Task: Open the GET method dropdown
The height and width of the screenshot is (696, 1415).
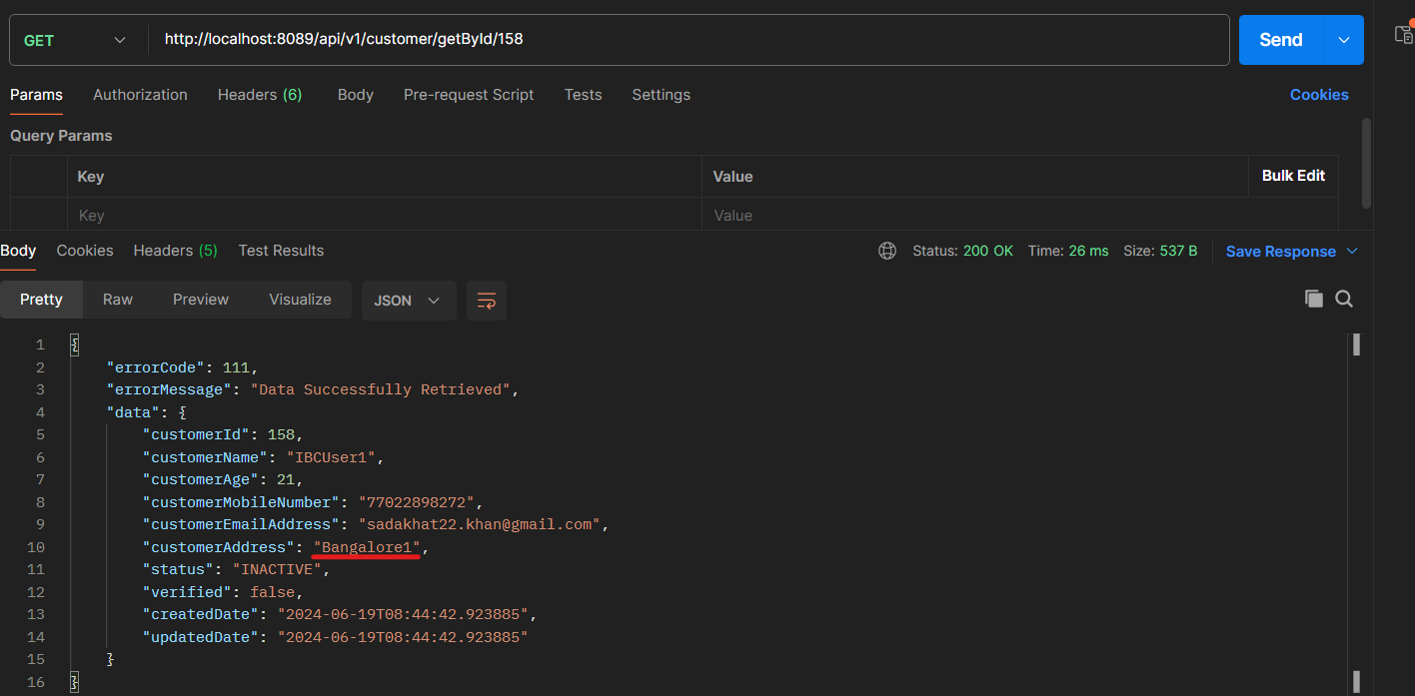Action: [75, 40]
